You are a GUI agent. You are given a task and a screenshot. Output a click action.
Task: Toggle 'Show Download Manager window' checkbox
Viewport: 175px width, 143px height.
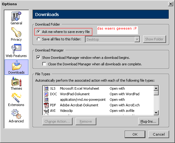coord(38,58)
